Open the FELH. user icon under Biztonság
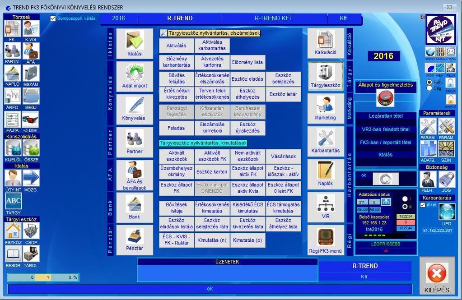This screenshot has height=300, width=462. click(428, 179)
